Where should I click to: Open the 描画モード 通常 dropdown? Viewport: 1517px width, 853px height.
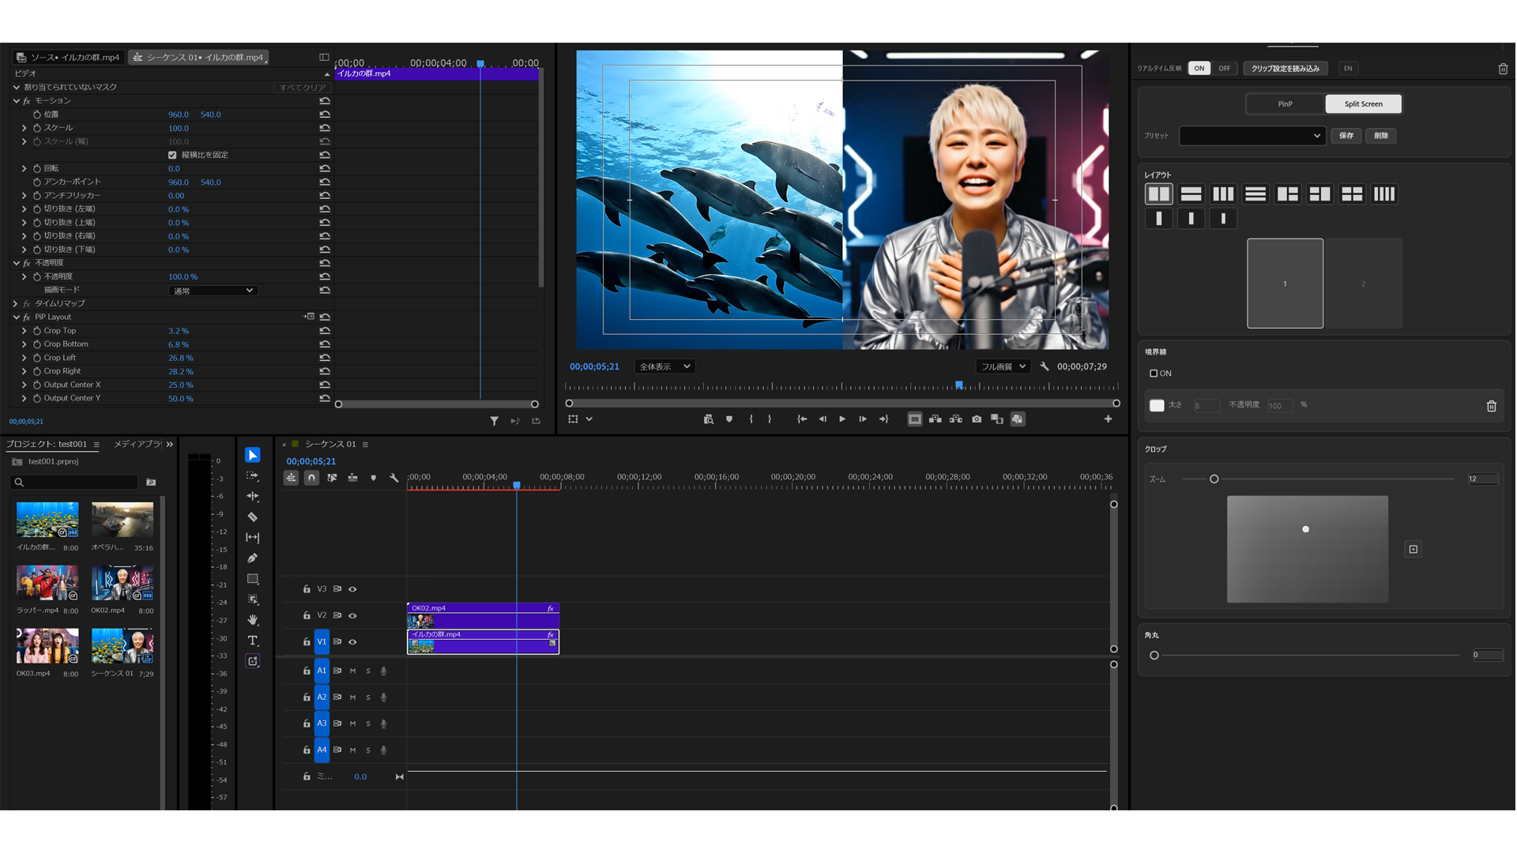[x=213, y=291]
